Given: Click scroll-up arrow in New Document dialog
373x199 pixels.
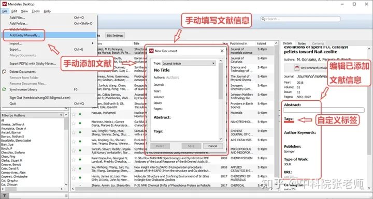Looking at the screenshot, I should click(x=221, y=61).
